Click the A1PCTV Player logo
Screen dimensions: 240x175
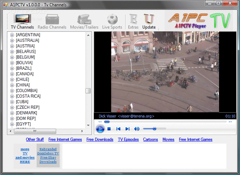(199, 21)
